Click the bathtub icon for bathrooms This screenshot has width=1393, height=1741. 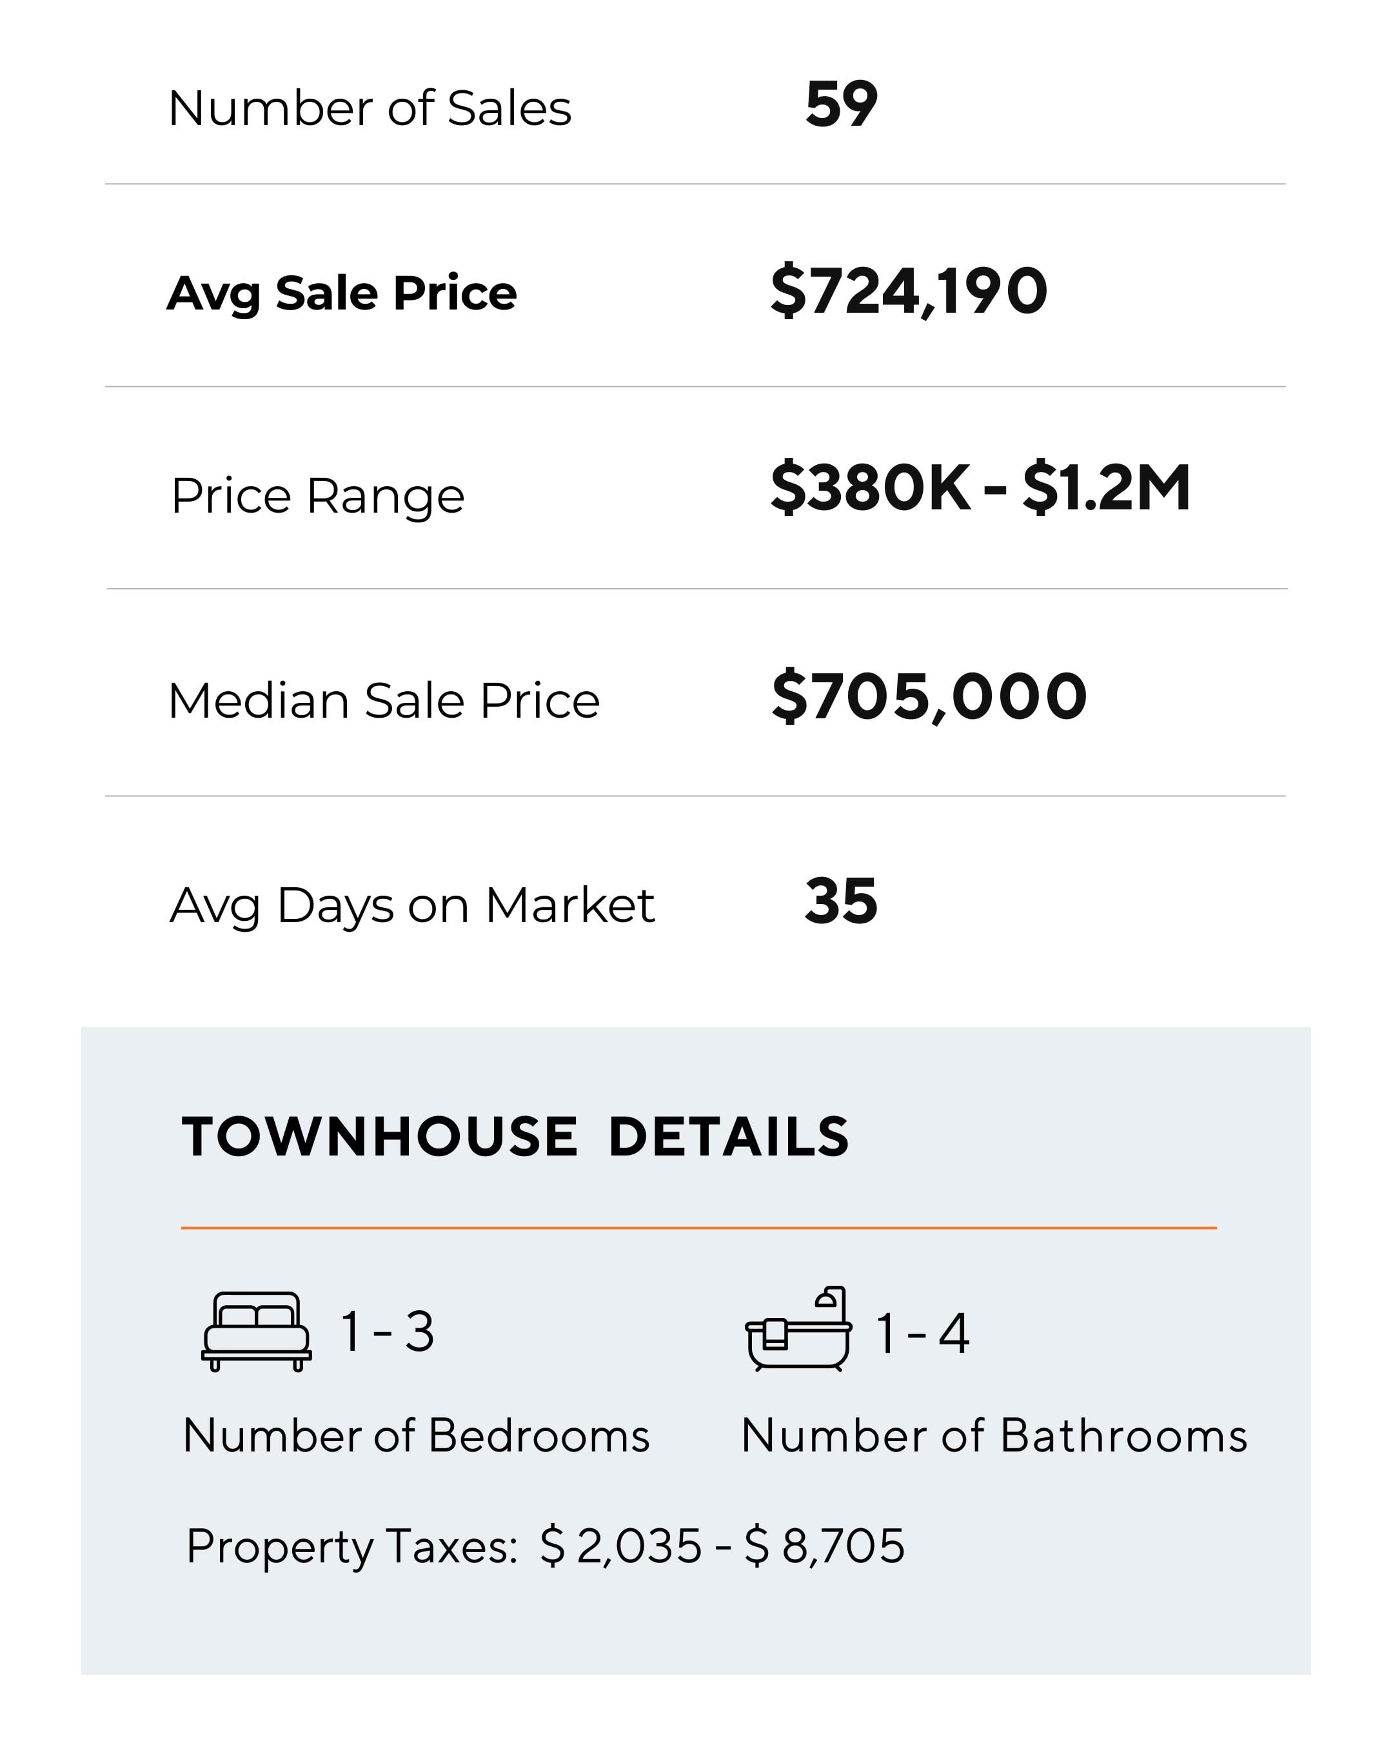click(x=798, y=1330)
